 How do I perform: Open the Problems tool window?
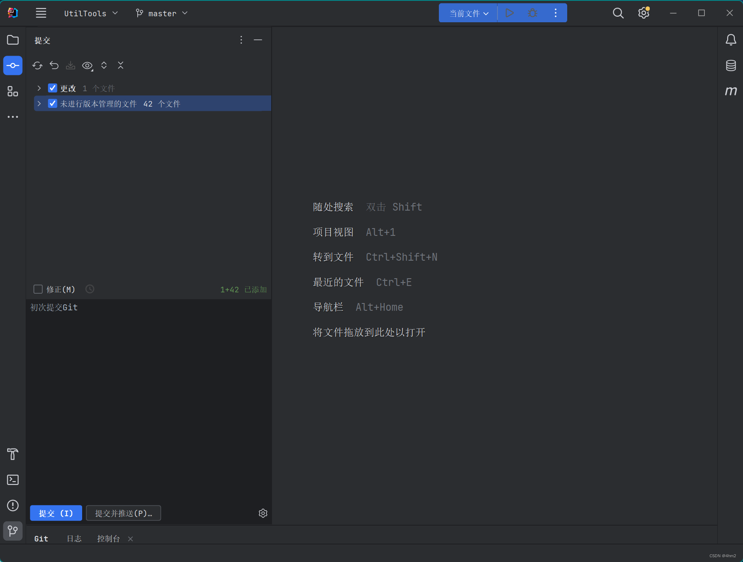[13, 506]
